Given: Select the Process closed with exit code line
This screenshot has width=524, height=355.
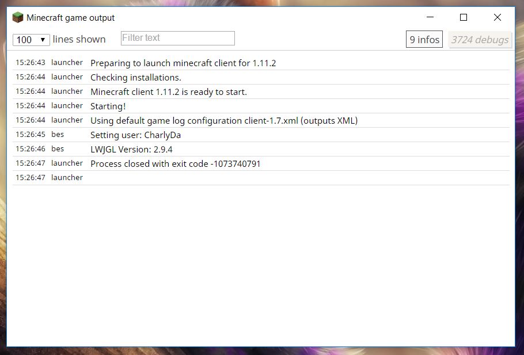Looking at the screenshot, I should (x=261, y=163).
